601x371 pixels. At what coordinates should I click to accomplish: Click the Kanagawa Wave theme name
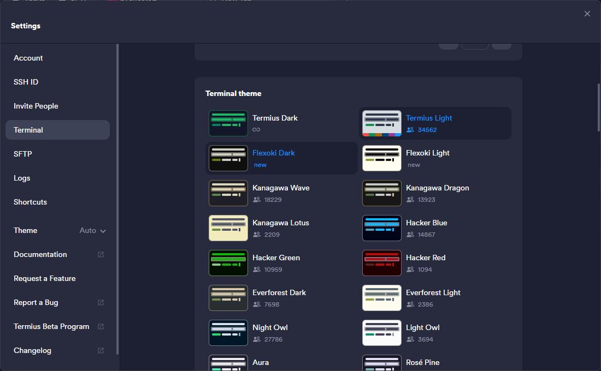point(281,188)
